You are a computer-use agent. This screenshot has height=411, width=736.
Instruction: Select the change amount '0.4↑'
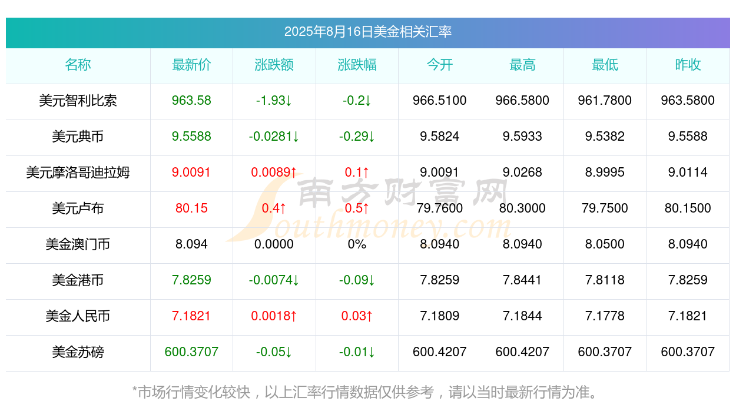coord(274,208)
